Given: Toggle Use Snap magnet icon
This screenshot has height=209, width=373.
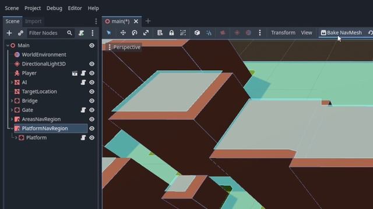Looking at the screenshot, I should pyautogui.click(x=209, y=33).
